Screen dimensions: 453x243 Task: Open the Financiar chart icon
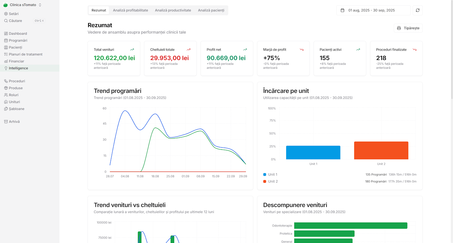click(x=5, y=61)
